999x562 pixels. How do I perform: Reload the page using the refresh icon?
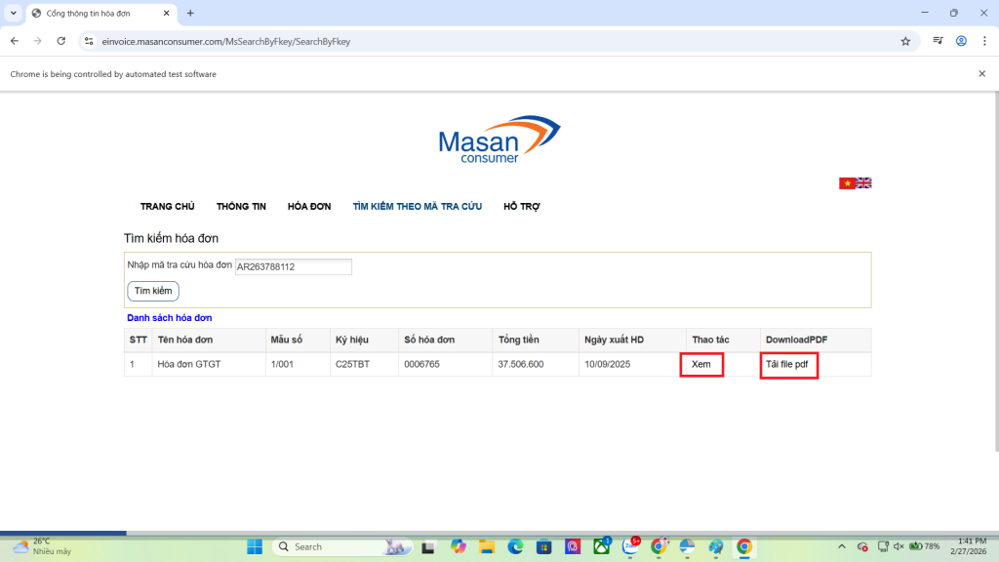61,41
